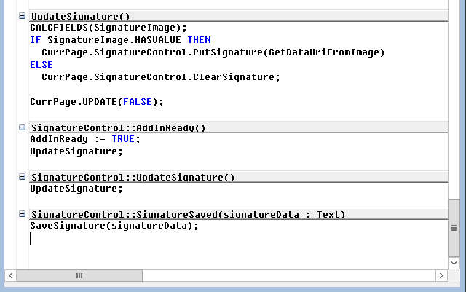Collapse the SignatureControl::UpdateSignature() trigger block
The image size is (466, 292).
coord(23,177)
